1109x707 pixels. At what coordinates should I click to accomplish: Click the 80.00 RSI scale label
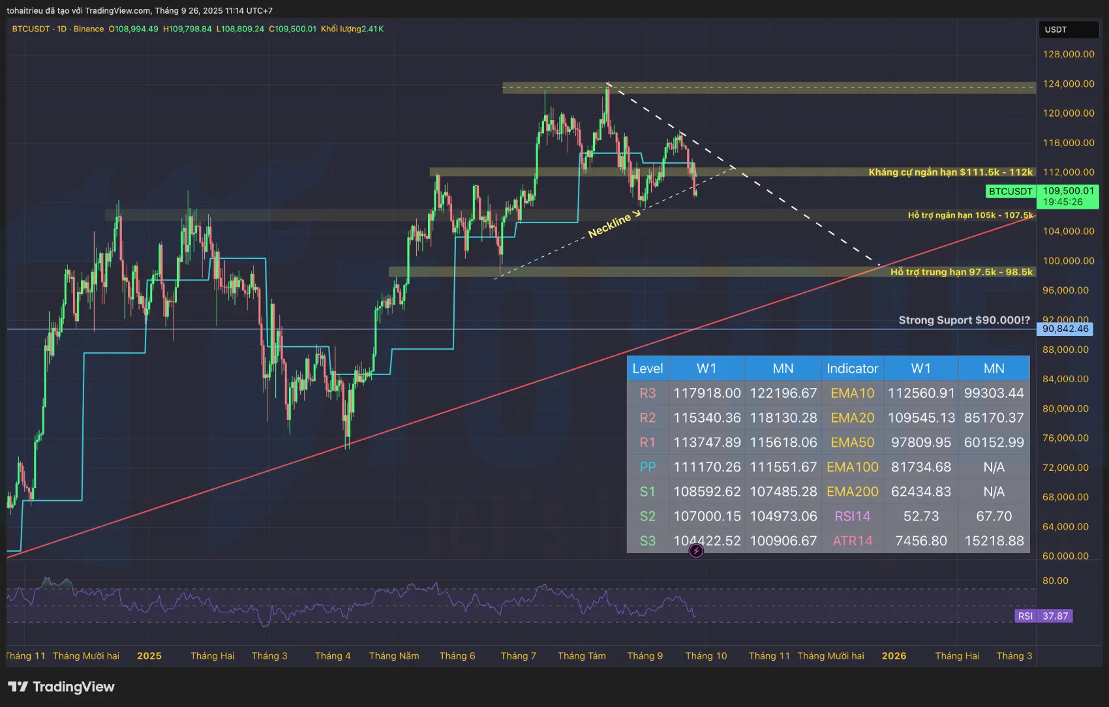(x=1056, y=580)
